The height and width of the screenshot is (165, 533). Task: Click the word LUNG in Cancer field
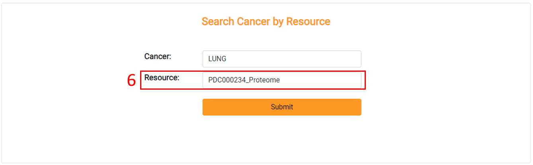tap(217, 59)
